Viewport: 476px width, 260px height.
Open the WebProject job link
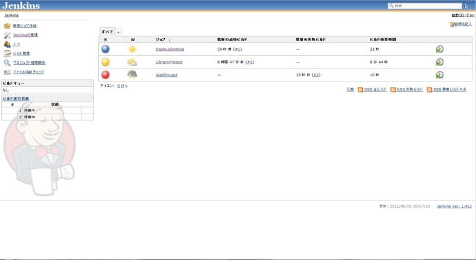167,74
